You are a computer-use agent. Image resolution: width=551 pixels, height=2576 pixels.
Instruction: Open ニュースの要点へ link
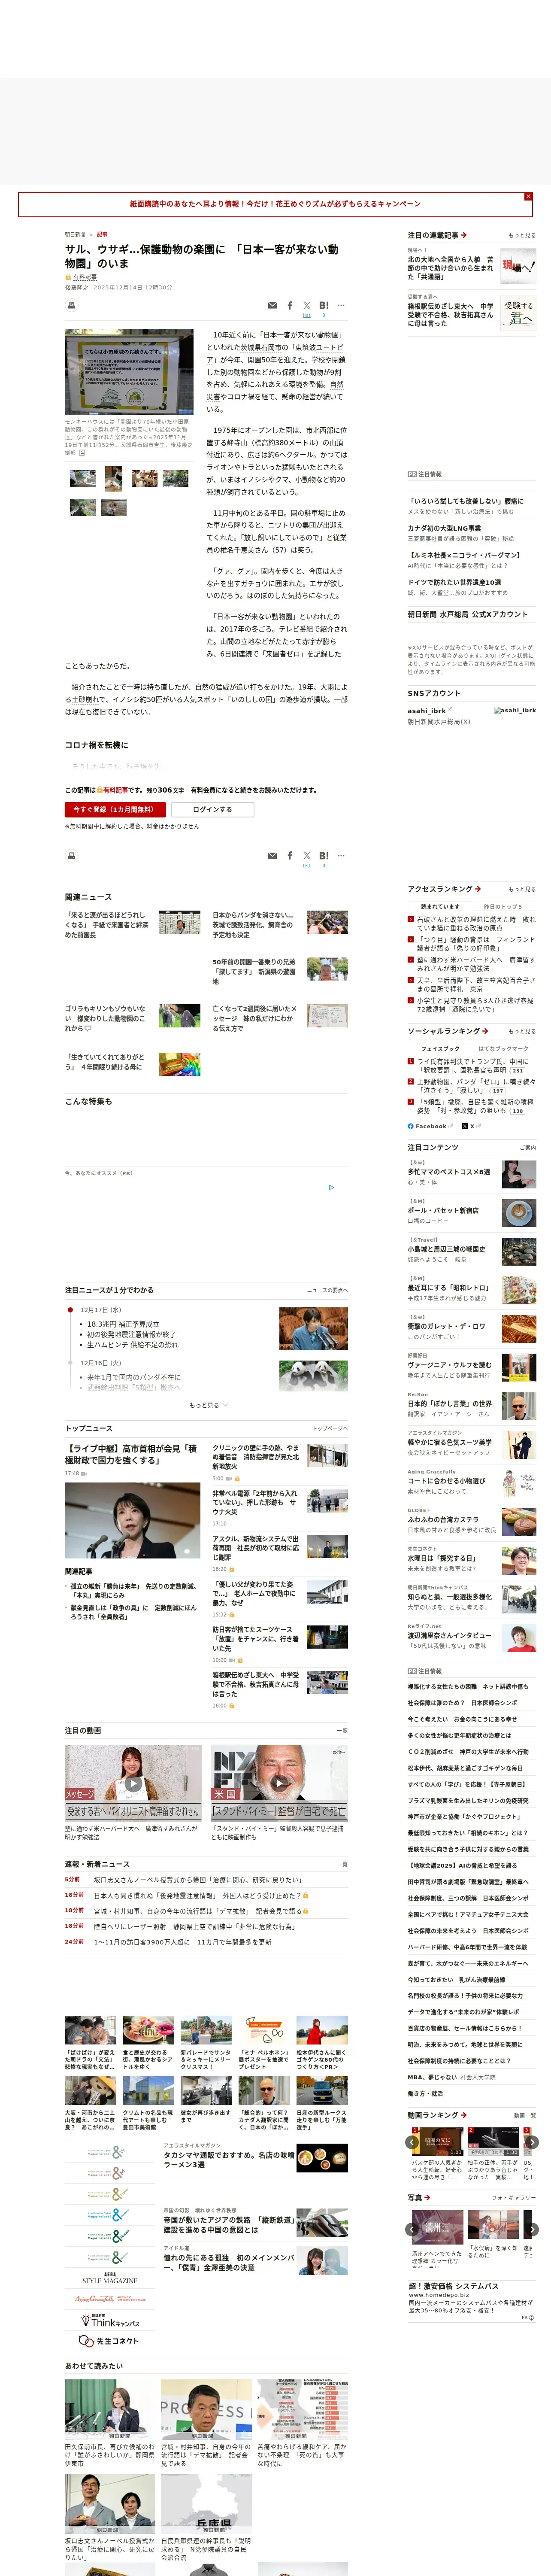coord(327,1290)
